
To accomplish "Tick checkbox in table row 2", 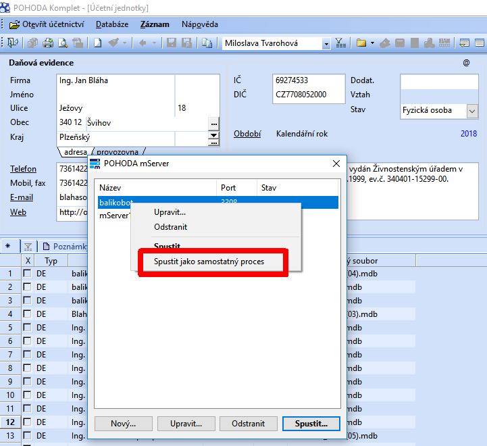I will click(27, 287).
